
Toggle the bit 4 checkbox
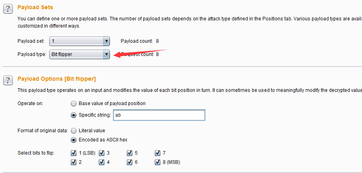point(102,162)
